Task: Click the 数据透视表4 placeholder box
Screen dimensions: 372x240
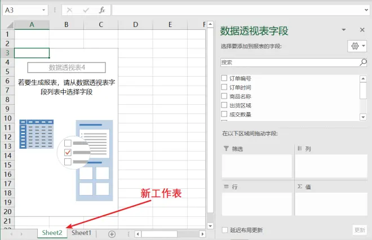Action: pos(67,68)
